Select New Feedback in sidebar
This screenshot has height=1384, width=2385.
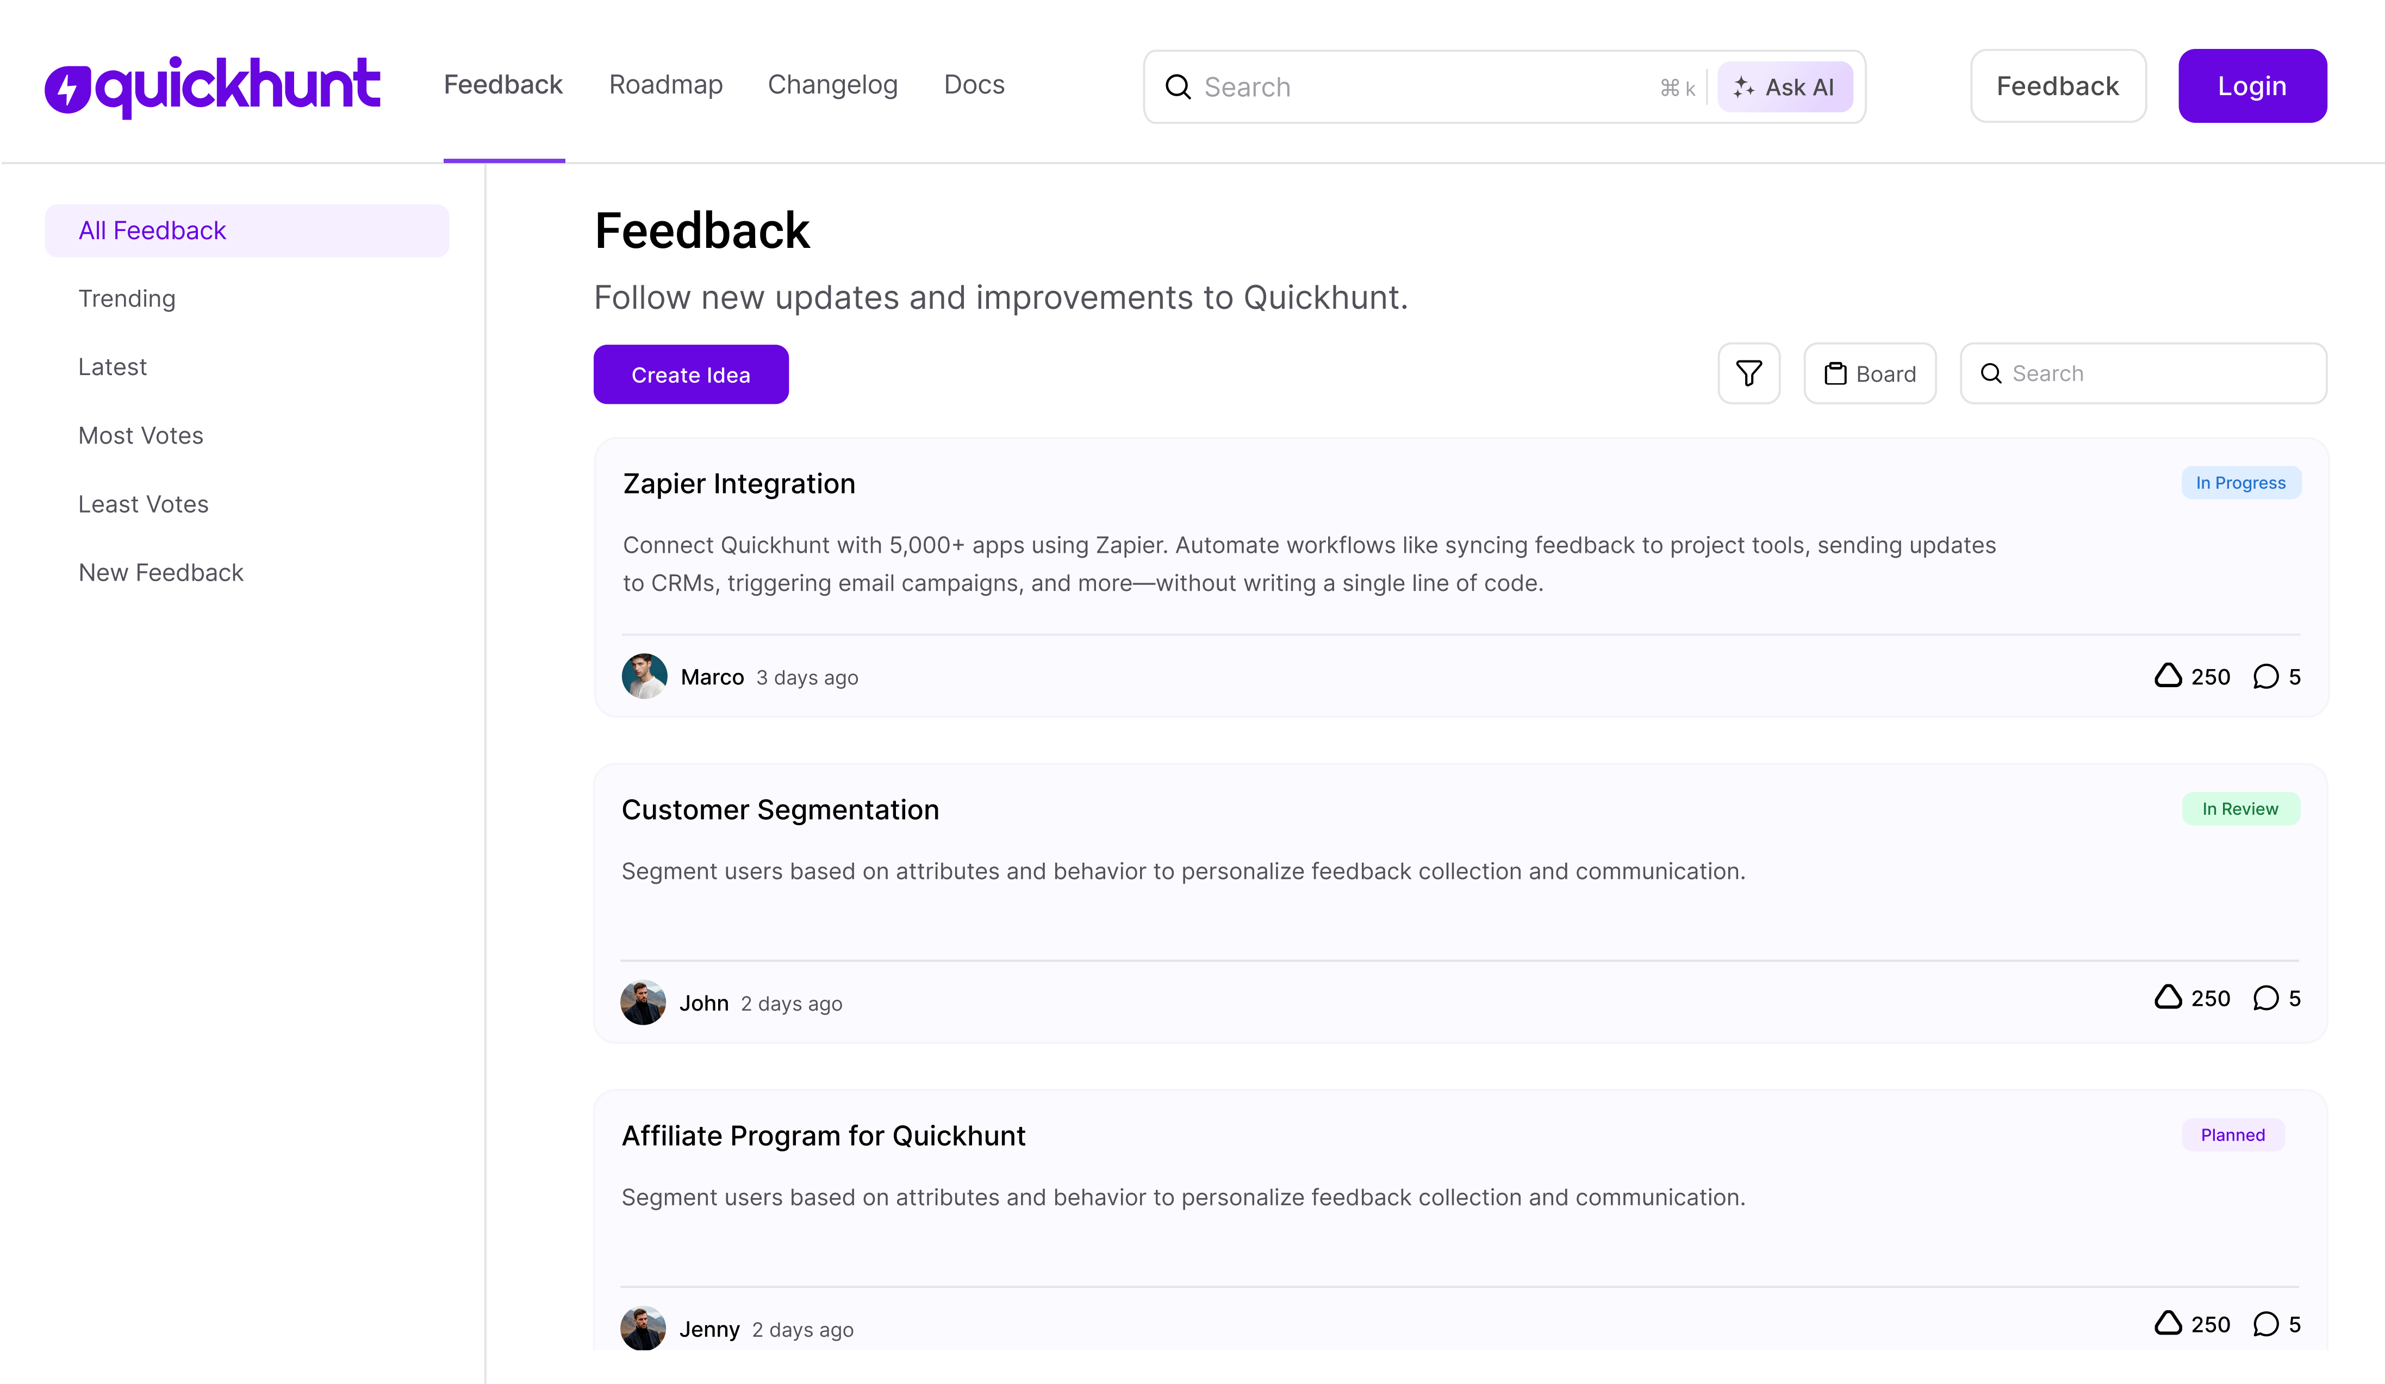coord(161,573)
